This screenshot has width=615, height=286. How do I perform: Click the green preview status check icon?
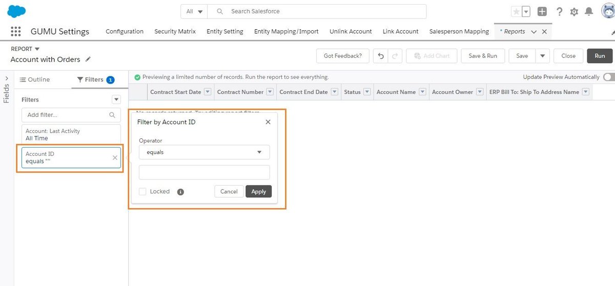137,77
